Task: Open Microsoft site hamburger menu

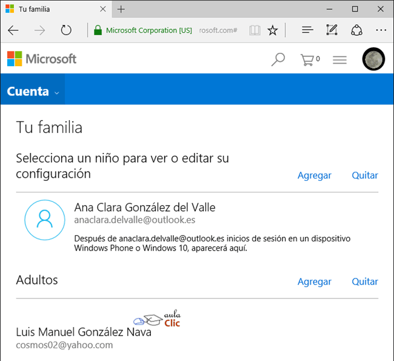Action: pyautogui.click(x=339, y=59)
